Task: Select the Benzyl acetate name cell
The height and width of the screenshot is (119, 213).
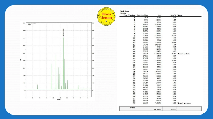Action: point(184,54)
